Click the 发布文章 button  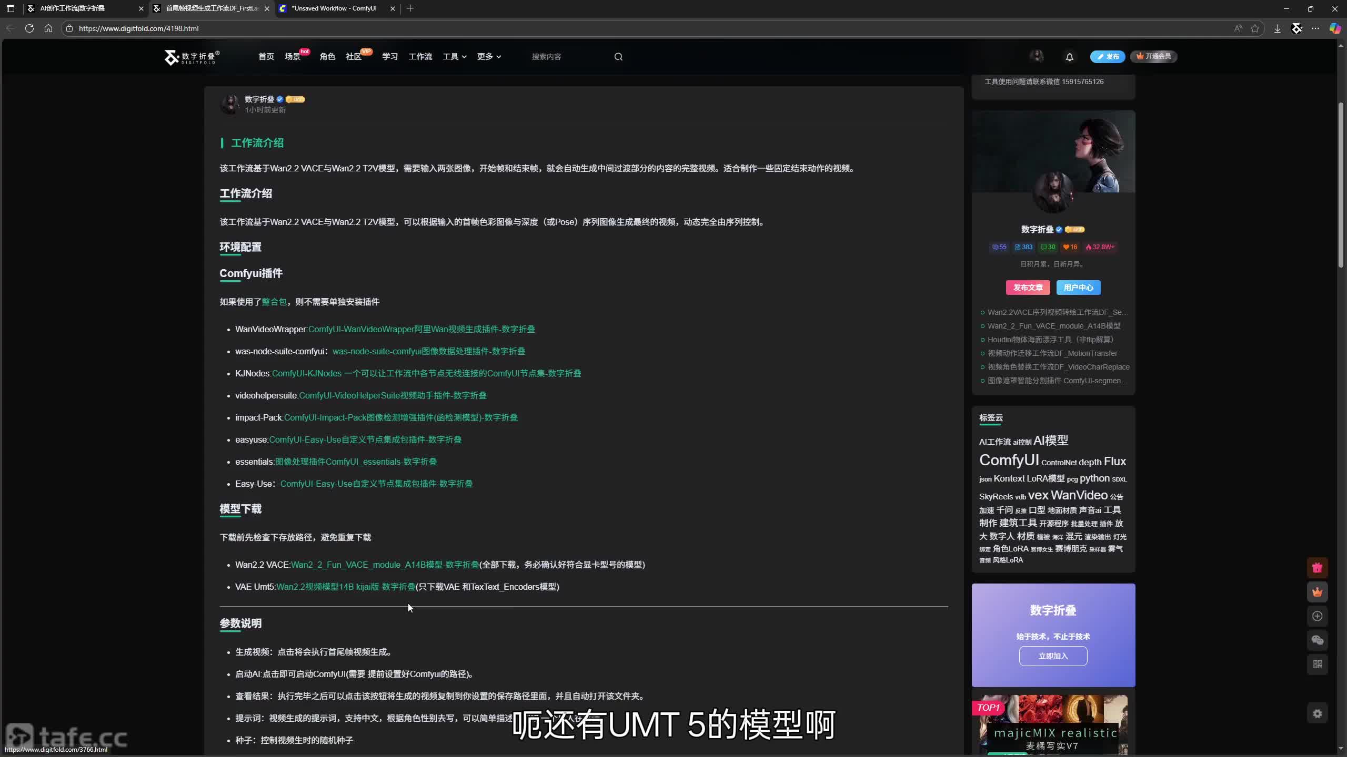pos(1028,288)
